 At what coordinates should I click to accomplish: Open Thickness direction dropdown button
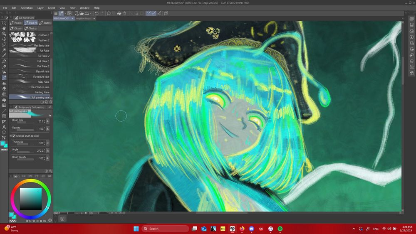pyautogui.click(x=48, y=143)
